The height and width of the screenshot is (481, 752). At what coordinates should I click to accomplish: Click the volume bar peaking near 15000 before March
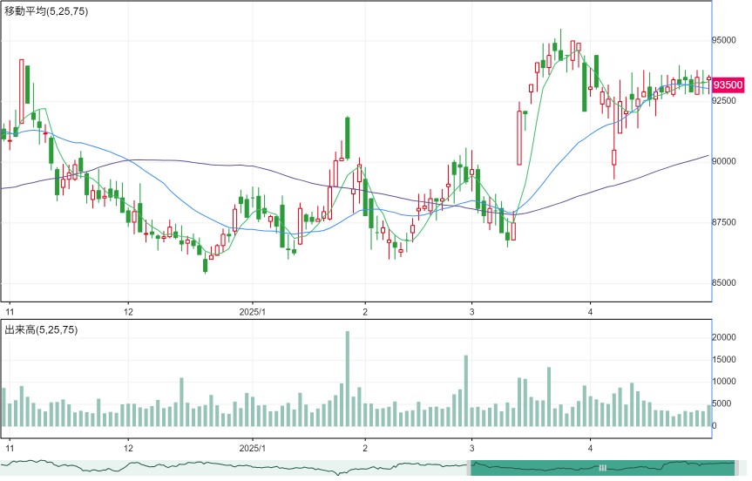pyautogui.click(x=465, y=391)
